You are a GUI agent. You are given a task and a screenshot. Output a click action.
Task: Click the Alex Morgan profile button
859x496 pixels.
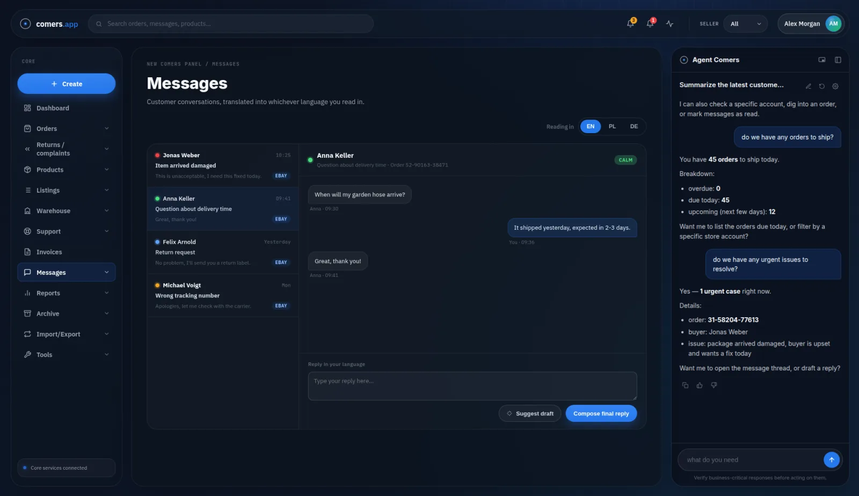(811, 24)
